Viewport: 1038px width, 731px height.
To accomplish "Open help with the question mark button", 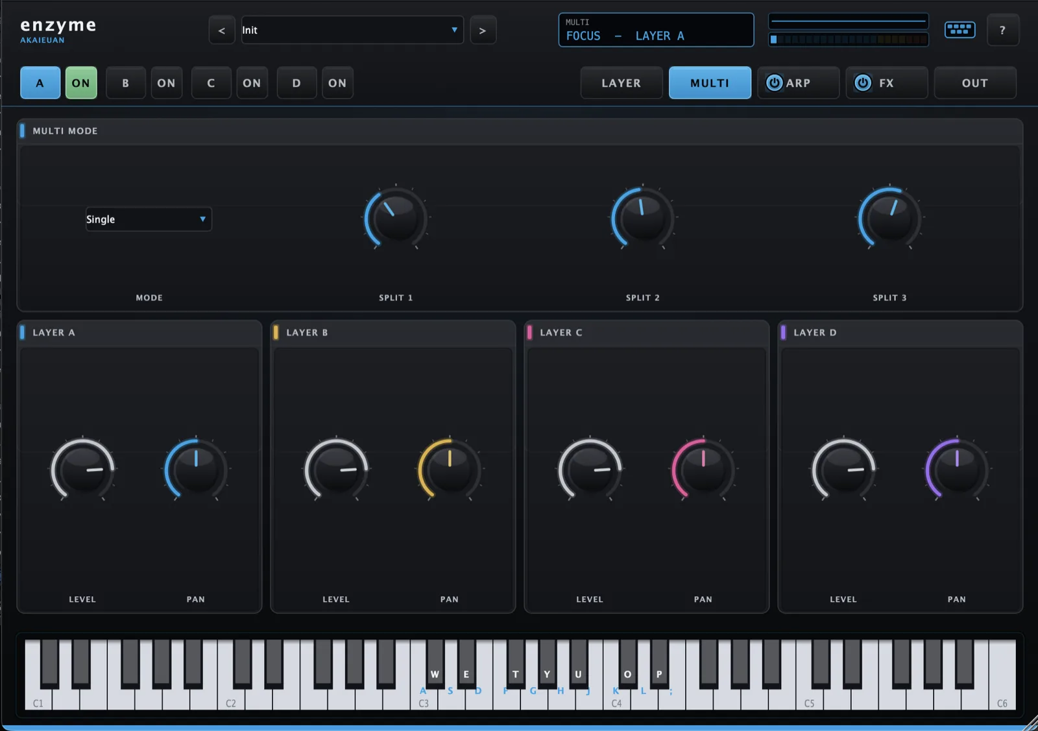I will pyautogui.click(x=1002, y=30).
